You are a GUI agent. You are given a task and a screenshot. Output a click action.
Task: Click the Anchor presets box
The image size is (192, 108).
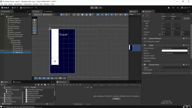(147, 16)
